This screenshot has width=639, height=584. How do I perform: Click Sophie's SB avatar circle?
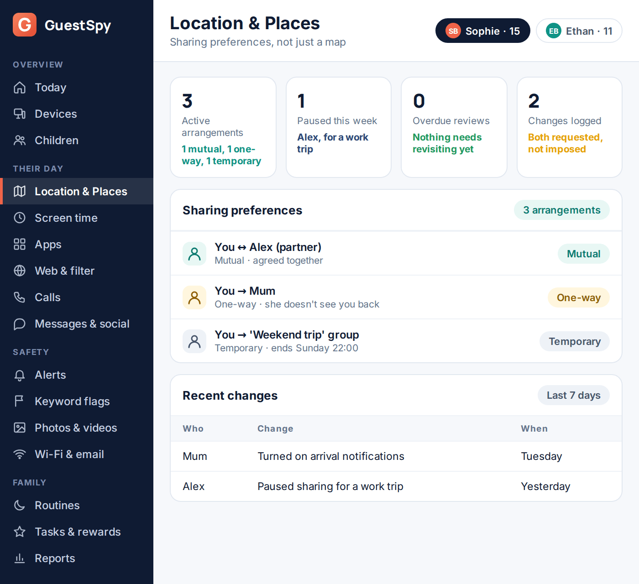click(x=453, y=31)
